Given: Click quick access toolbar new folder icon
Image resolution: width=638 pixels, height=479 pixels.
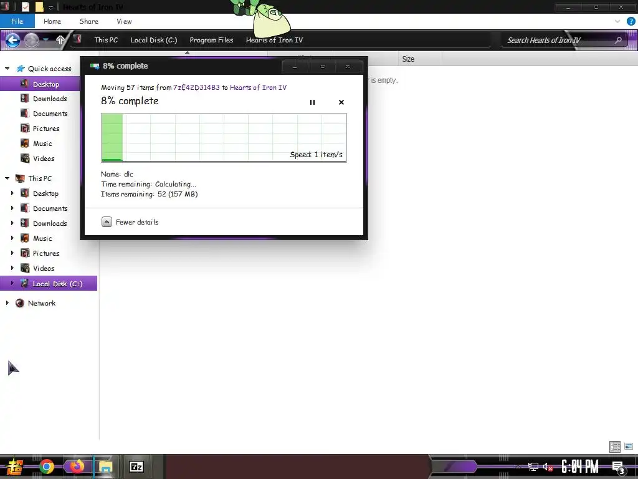Looking at the screenshot, I should coord(39,7).
